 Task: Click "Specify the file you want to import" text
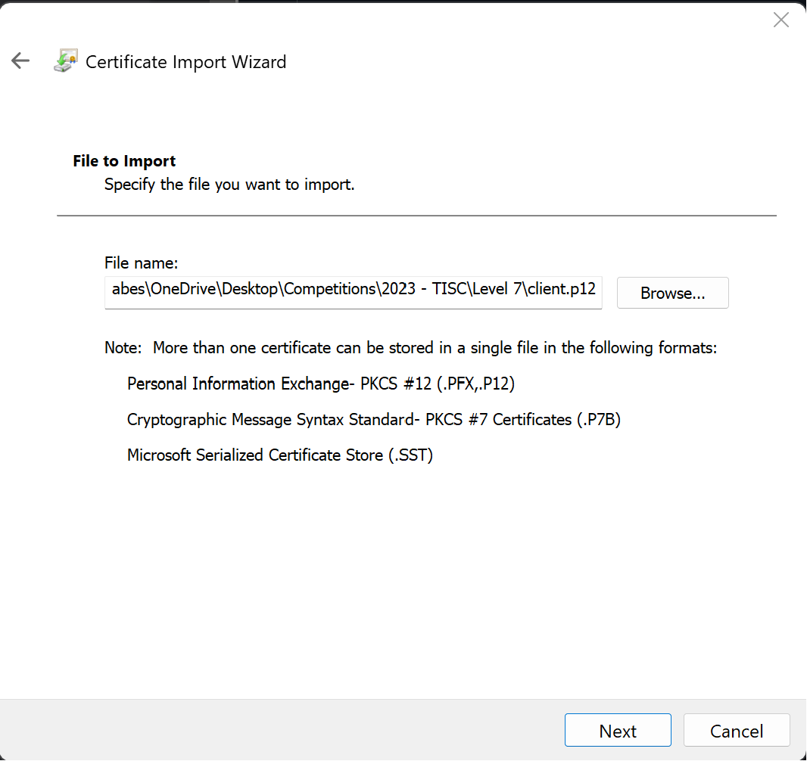tap(229, 184)
